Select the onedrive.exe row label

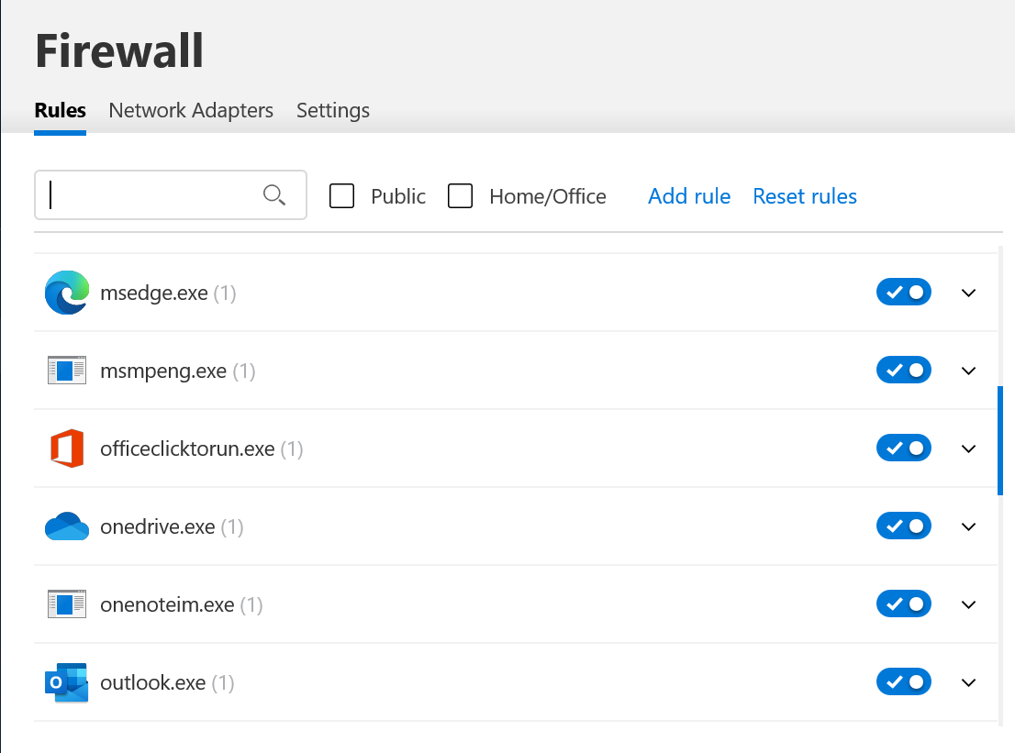click(173, 527)
